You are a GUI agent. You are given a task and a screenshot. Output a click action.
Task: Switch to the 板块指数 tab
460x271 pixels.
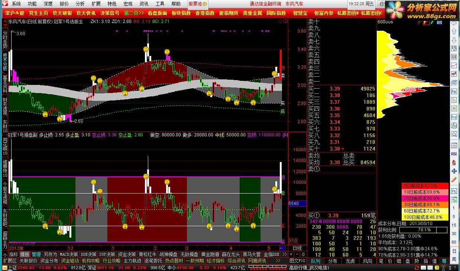tap(181, 13)
